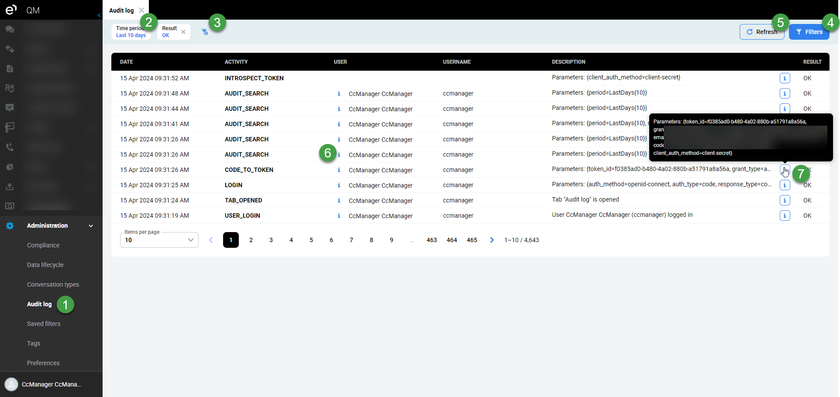Open the Items per page dropdown
840x397 pixels.
[x=159, y=240]
